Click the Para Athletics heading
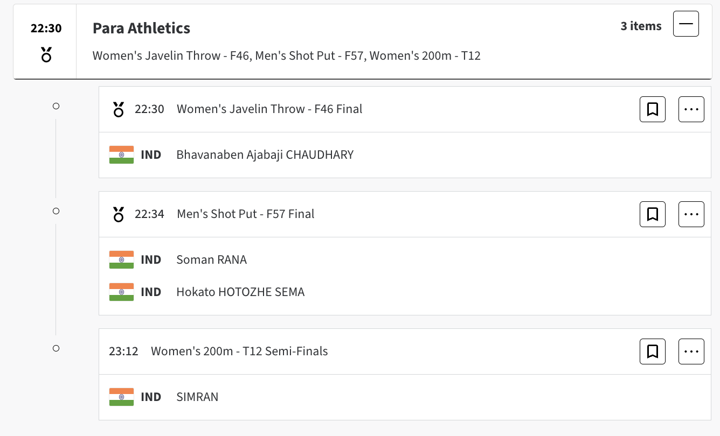Viewport: 720px width, 436px height. pos(141,28)
